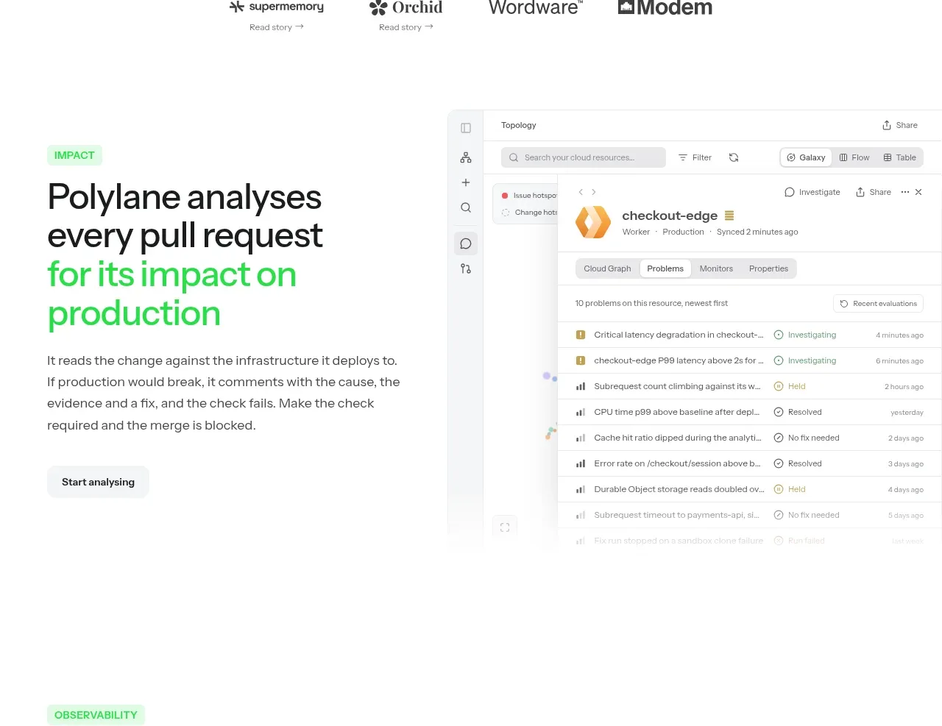Open Durable Object storage reads row
The image size is (942, 726).
(750, 489)
